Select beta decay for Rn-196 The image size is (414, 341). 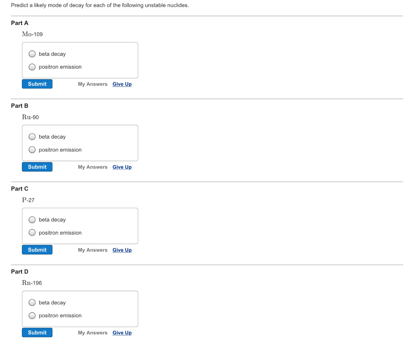[x=32, y=302]
